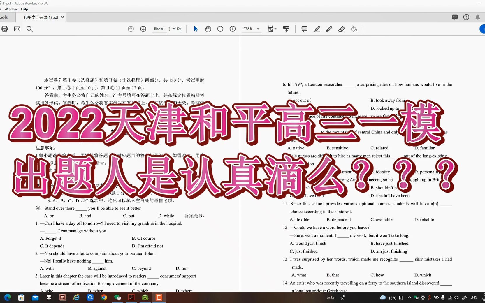Switch to the Tools tab
Image resolution: width=485 pixels, height=303 pixels.
(4, 17)
